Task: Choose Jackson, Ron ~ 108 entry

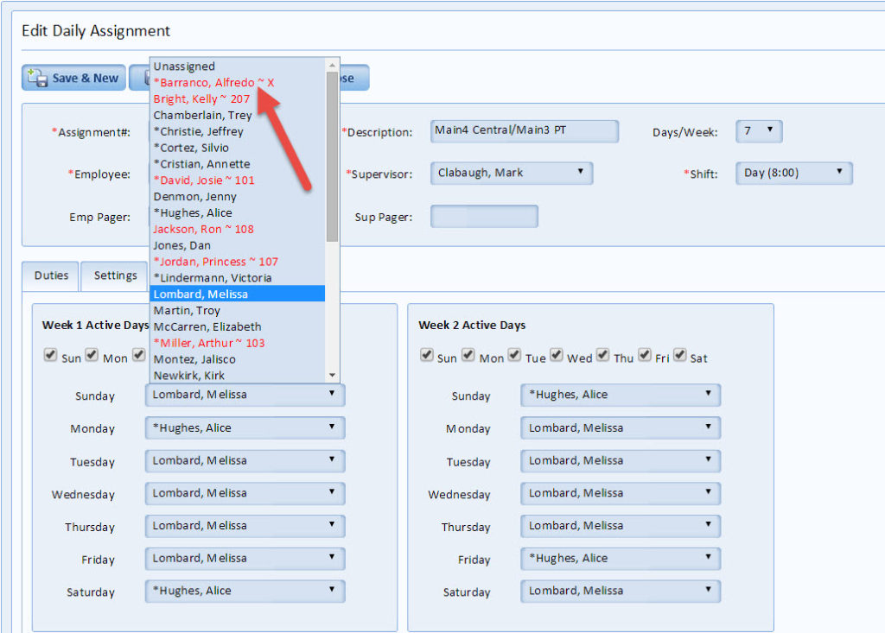Action: [237, 229]
